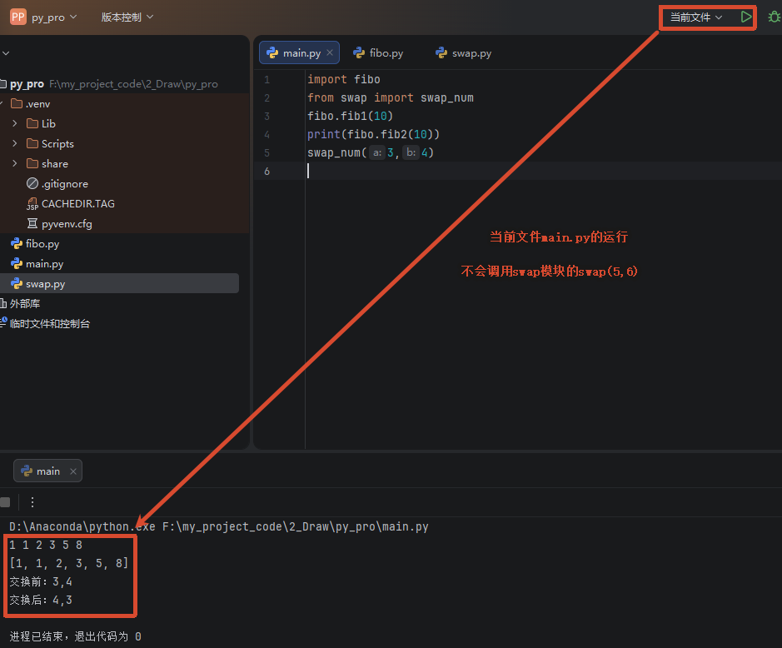Expand the Scripts folder
Viewport: 782px width, 648px height.
click(14, 143)
